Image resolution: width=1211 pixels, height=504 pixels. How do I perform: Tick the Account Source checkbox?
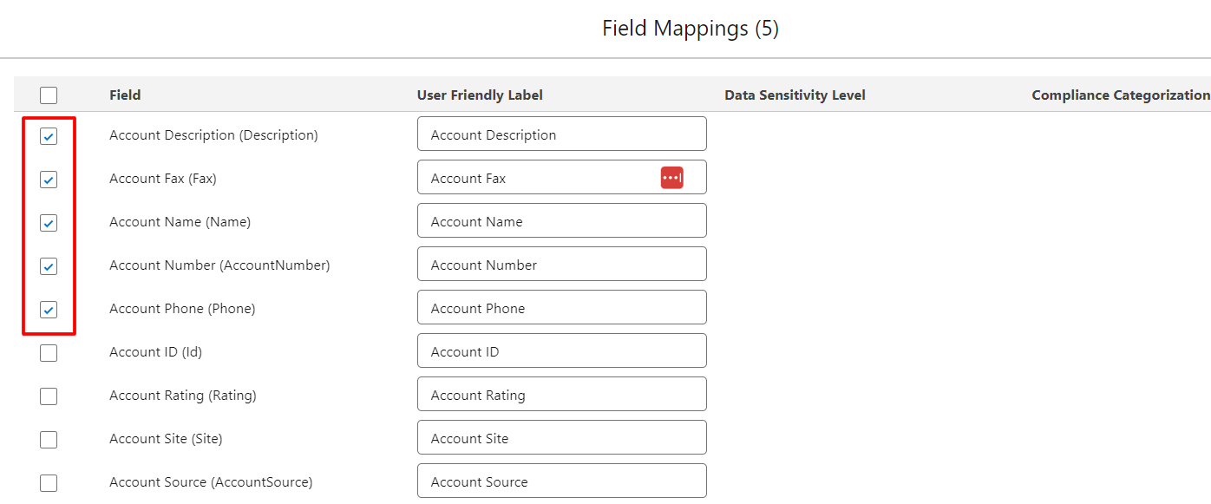[49, 483]
